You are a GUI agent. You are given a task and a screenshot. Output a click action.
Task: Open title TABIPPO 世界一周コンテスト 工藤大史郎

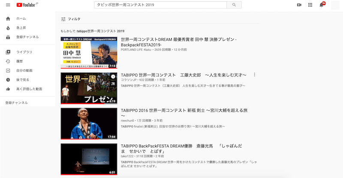point(184,75)
